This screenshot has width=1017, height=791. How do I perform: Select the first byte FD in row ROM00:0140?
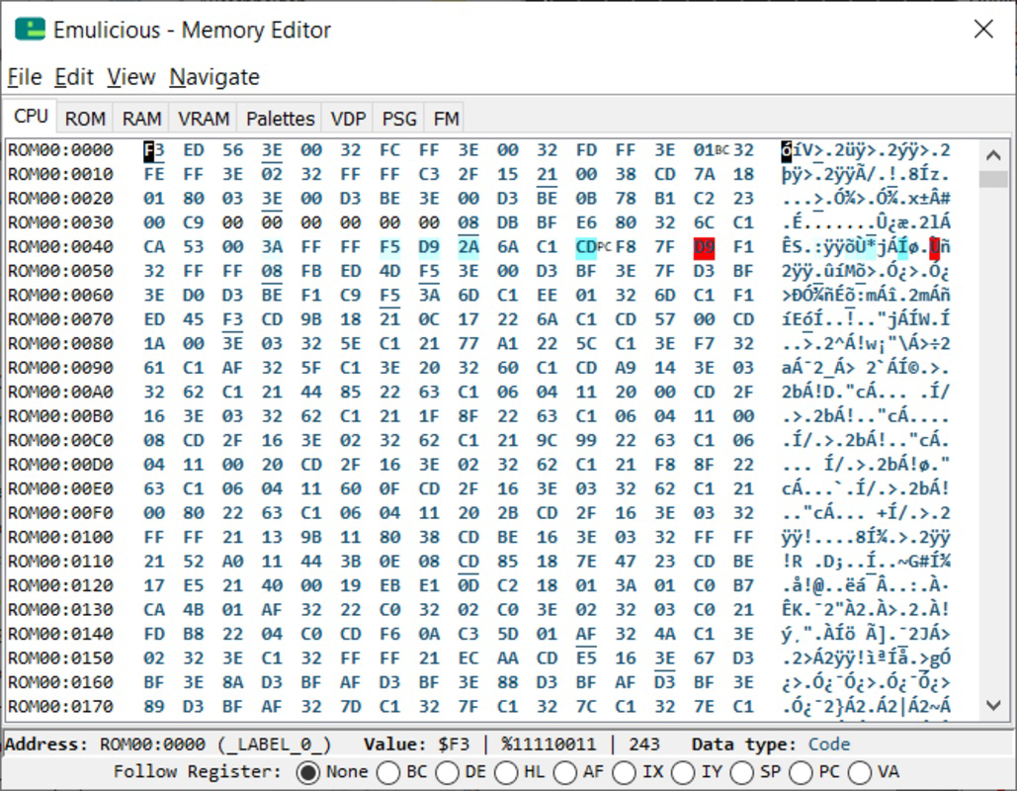(x=154, y=634)
